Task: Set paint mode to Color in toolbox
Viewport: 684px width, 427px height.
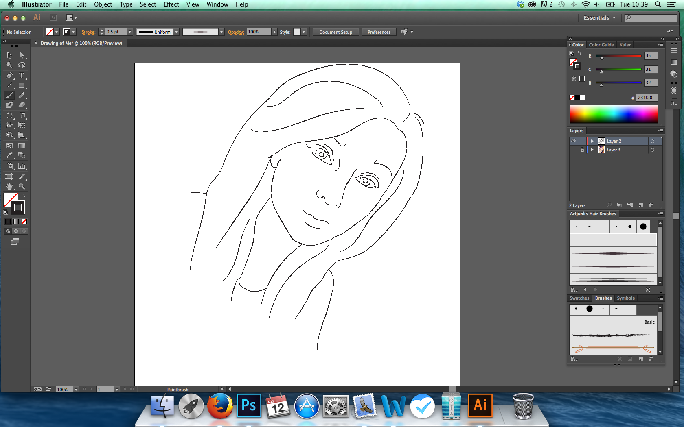Action: 8,221
